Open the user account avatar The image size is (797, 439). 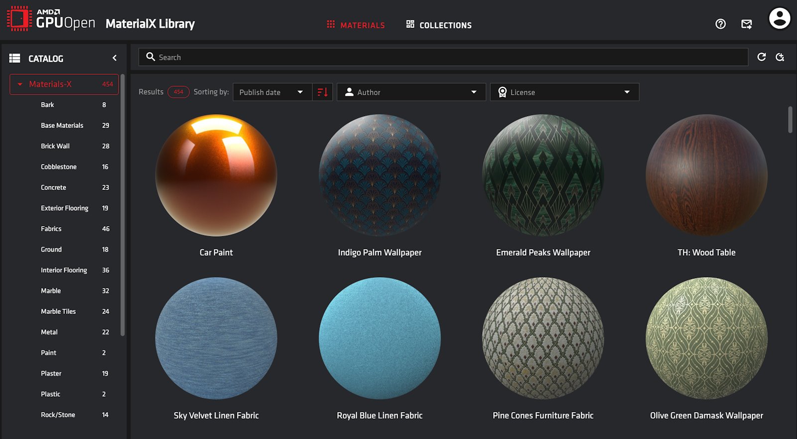click(x=780, y=19)
